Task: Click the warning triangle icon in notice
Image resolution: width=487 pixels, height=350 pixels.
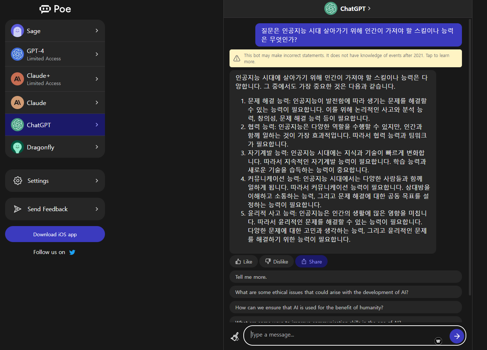Action: 237,59
